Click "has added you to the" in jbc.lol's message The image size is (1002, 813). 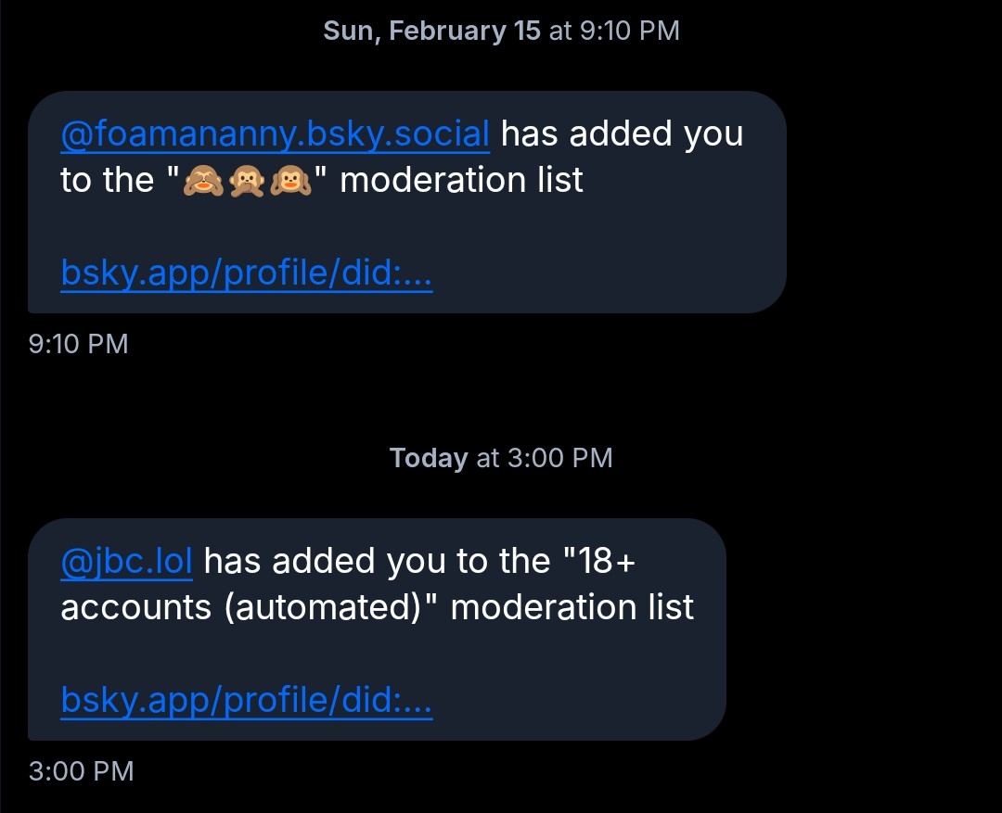(x=377, y=561)
